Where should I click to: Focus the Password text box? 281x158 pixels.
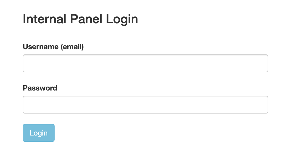(145, 104)
